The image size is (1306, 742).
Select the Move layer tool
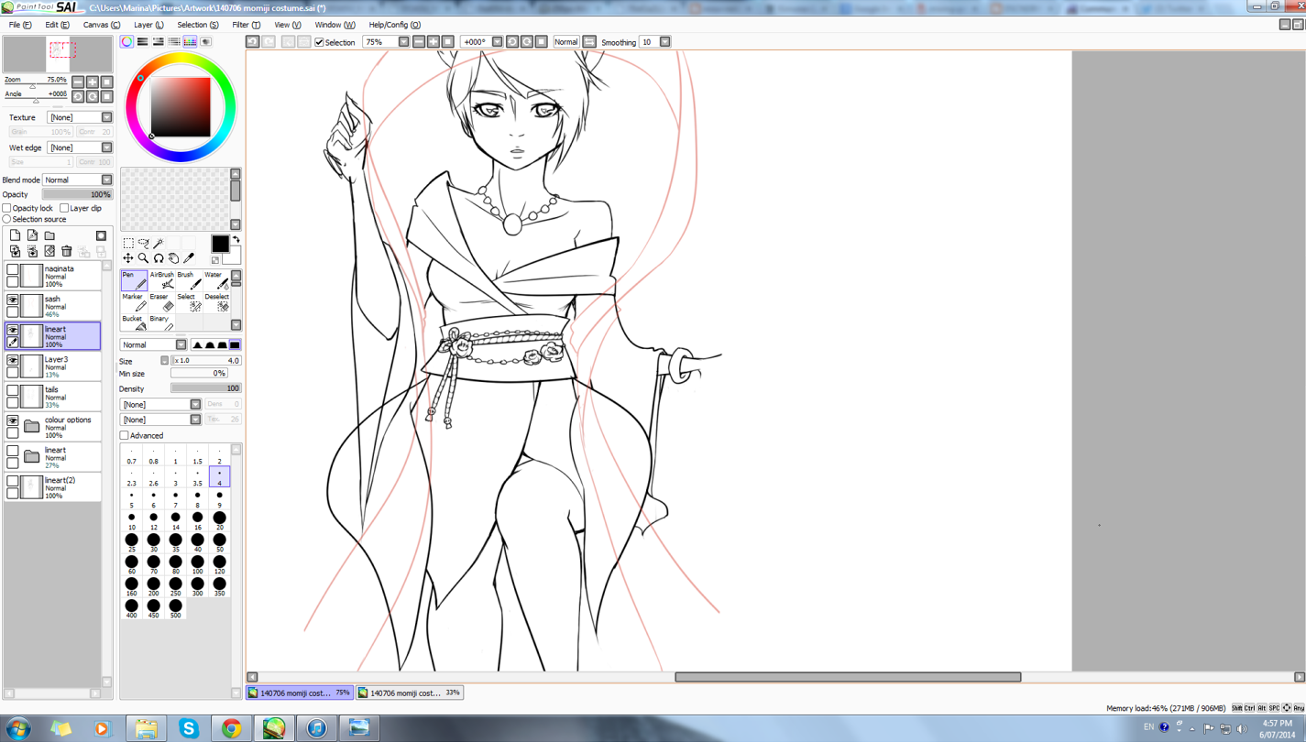(128, 258)
